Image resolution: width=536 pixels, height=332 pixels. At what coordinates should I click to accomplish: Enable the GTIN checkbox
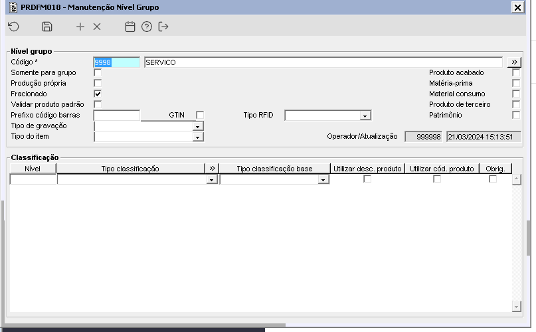(x=200, y=115)
